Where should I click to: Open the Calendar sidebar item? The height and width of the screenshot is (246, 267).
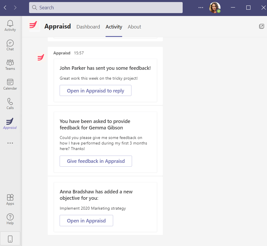(x=10, y=84)
